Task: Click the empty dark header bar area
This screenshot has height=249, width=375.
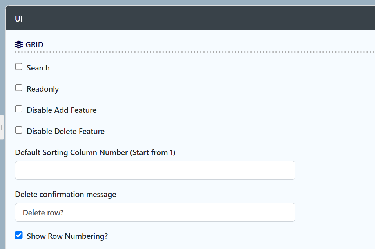Action: tap(199, 18)
